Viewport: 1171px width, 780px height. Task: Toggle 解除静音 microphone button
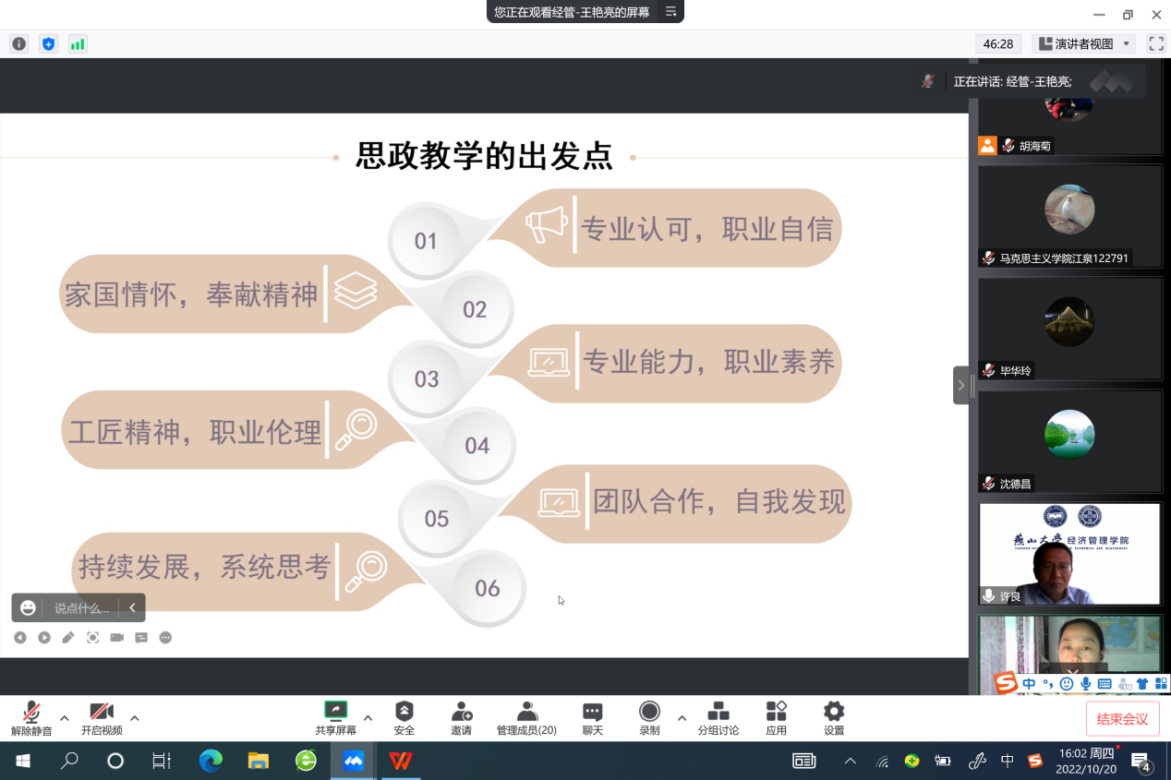click(x=31, y=717)
